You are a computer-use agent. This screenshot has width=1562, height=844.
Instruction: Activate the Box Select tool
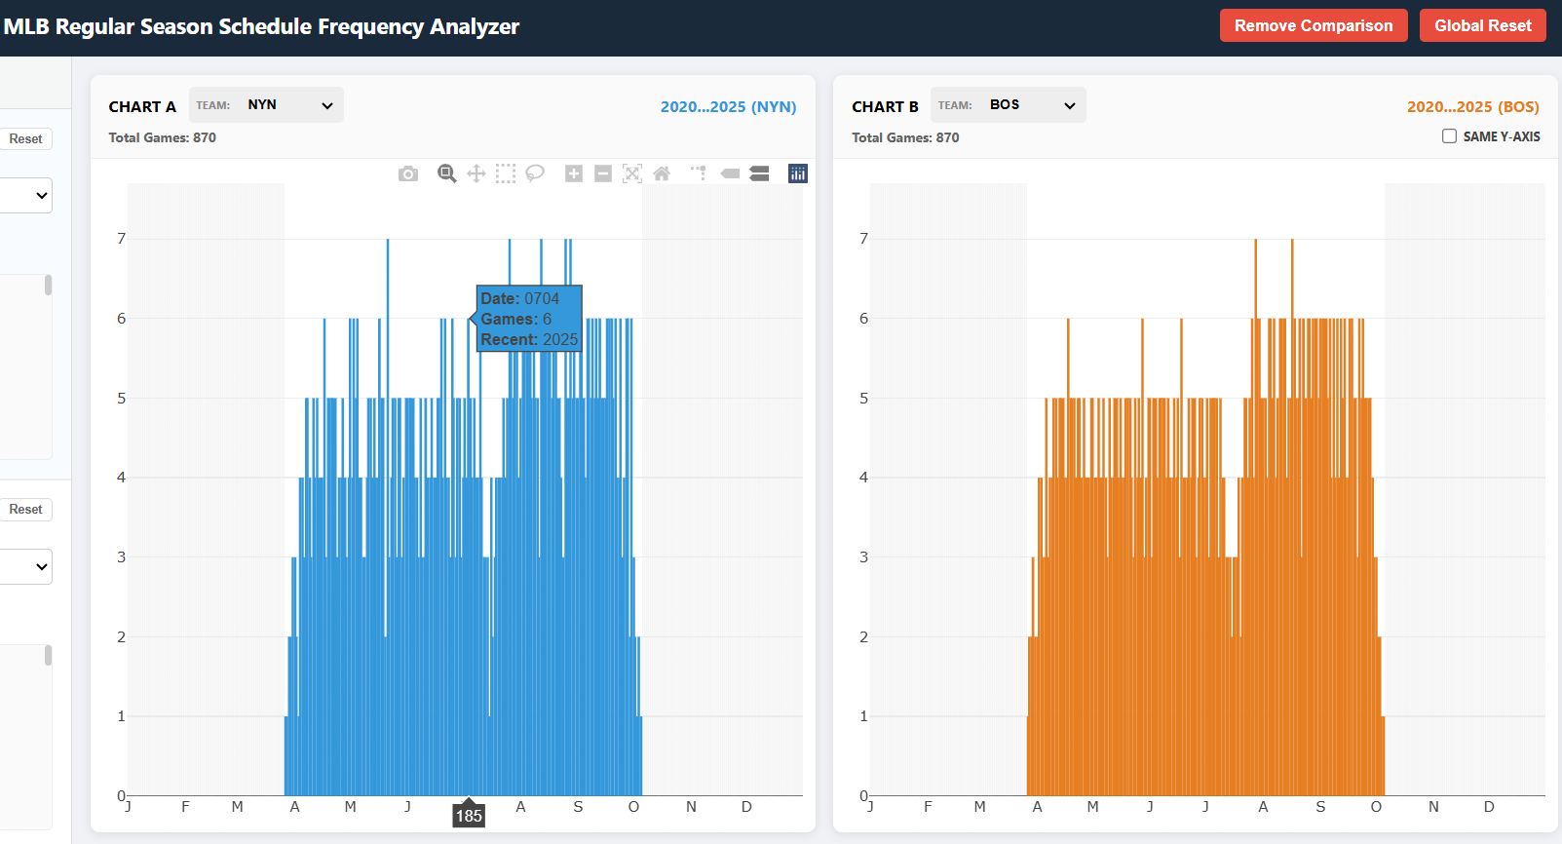(x=505, y=173)
